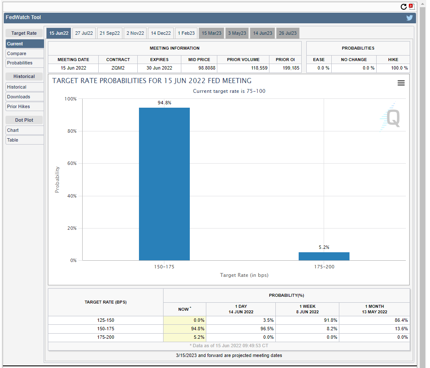Click the prior volume 118,559 value
Screen dimensions: 430x368
tap(259, 68)
